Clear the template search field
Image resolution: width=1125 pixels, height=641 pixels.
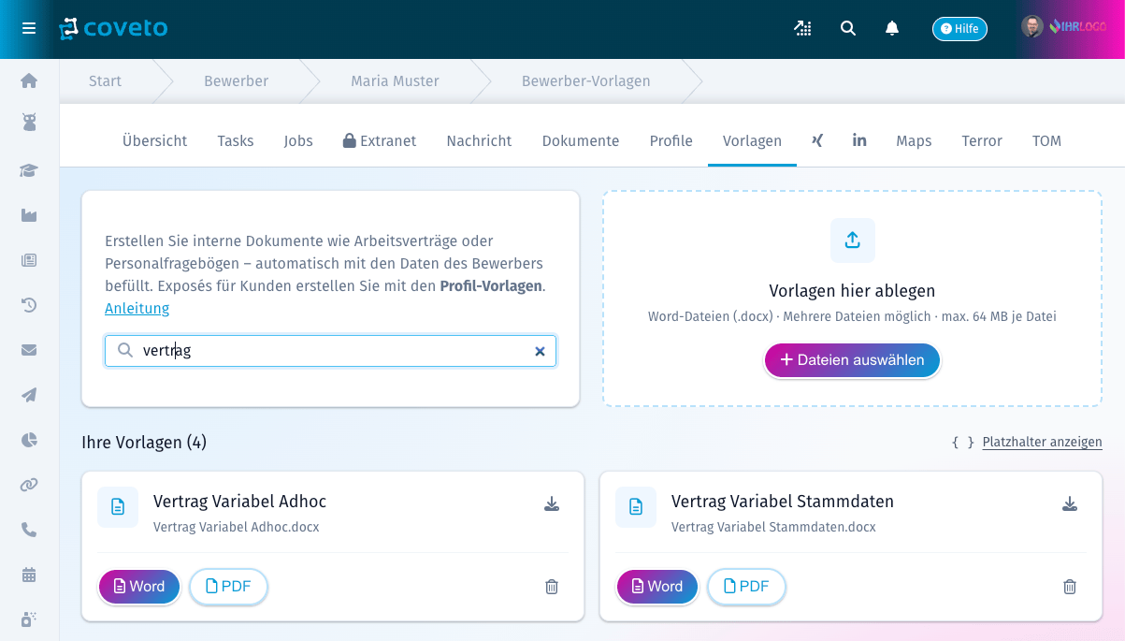click(x=540, y=351)
